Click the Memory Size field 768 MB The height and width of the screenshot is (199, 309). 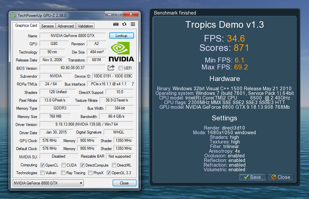tap(55, 116)
